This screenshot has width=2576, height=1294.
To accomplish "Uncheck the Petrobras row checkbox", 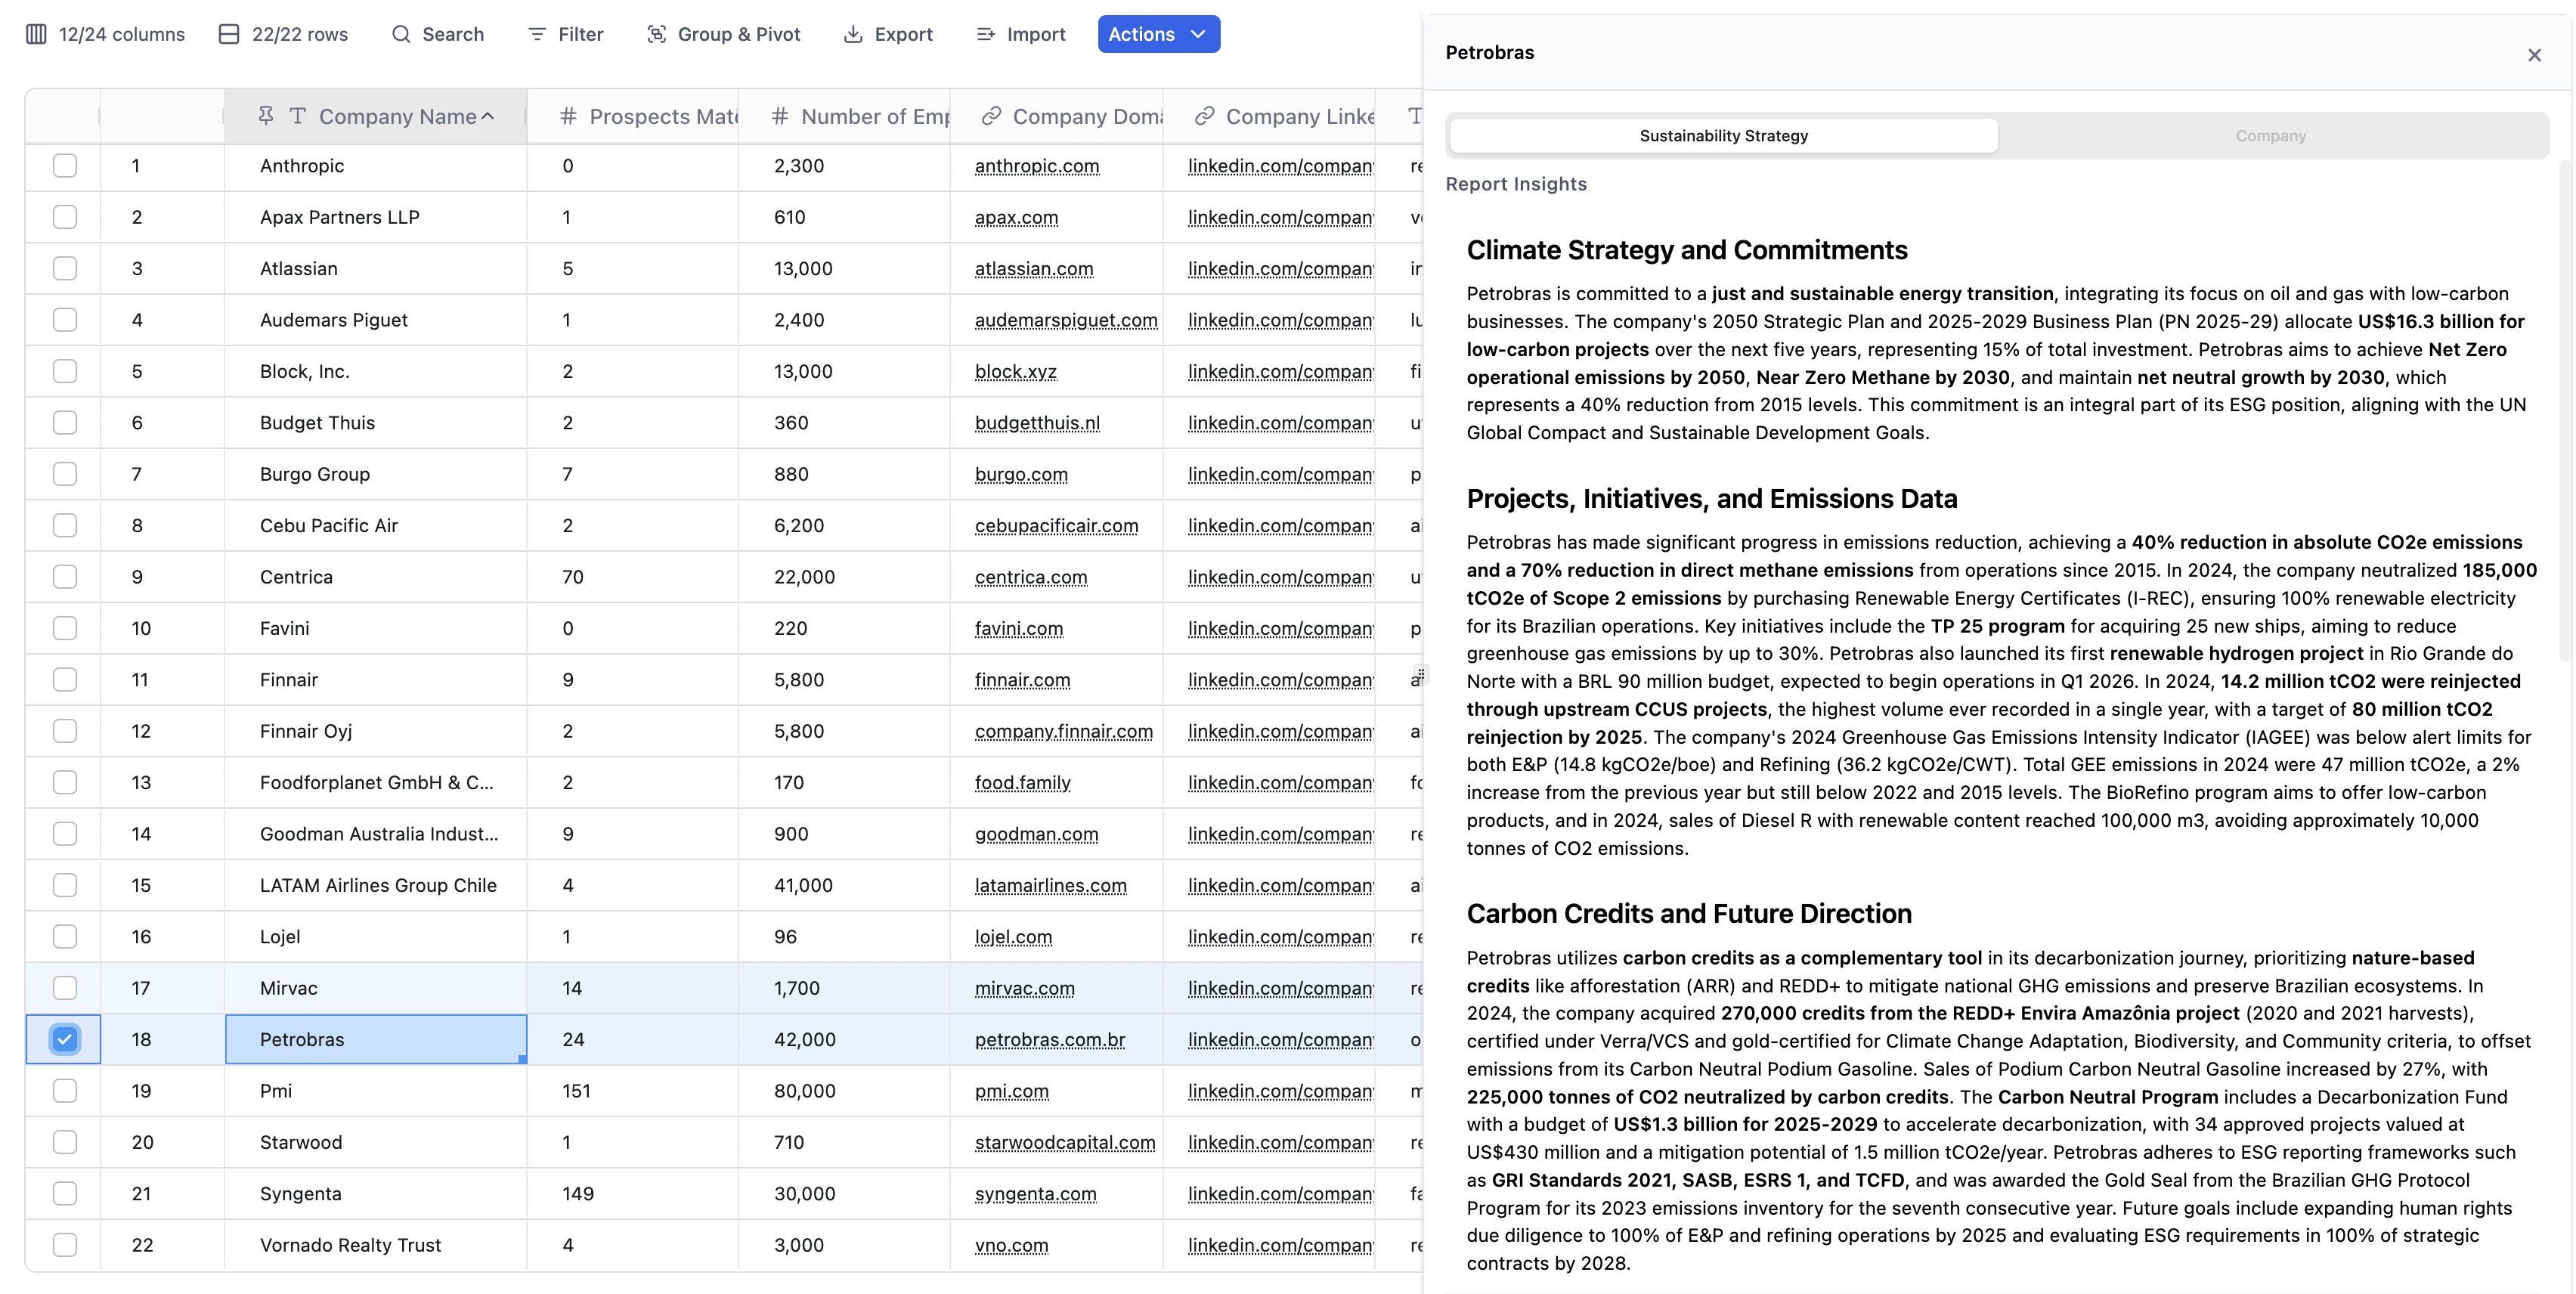I will coord(65,1039).
